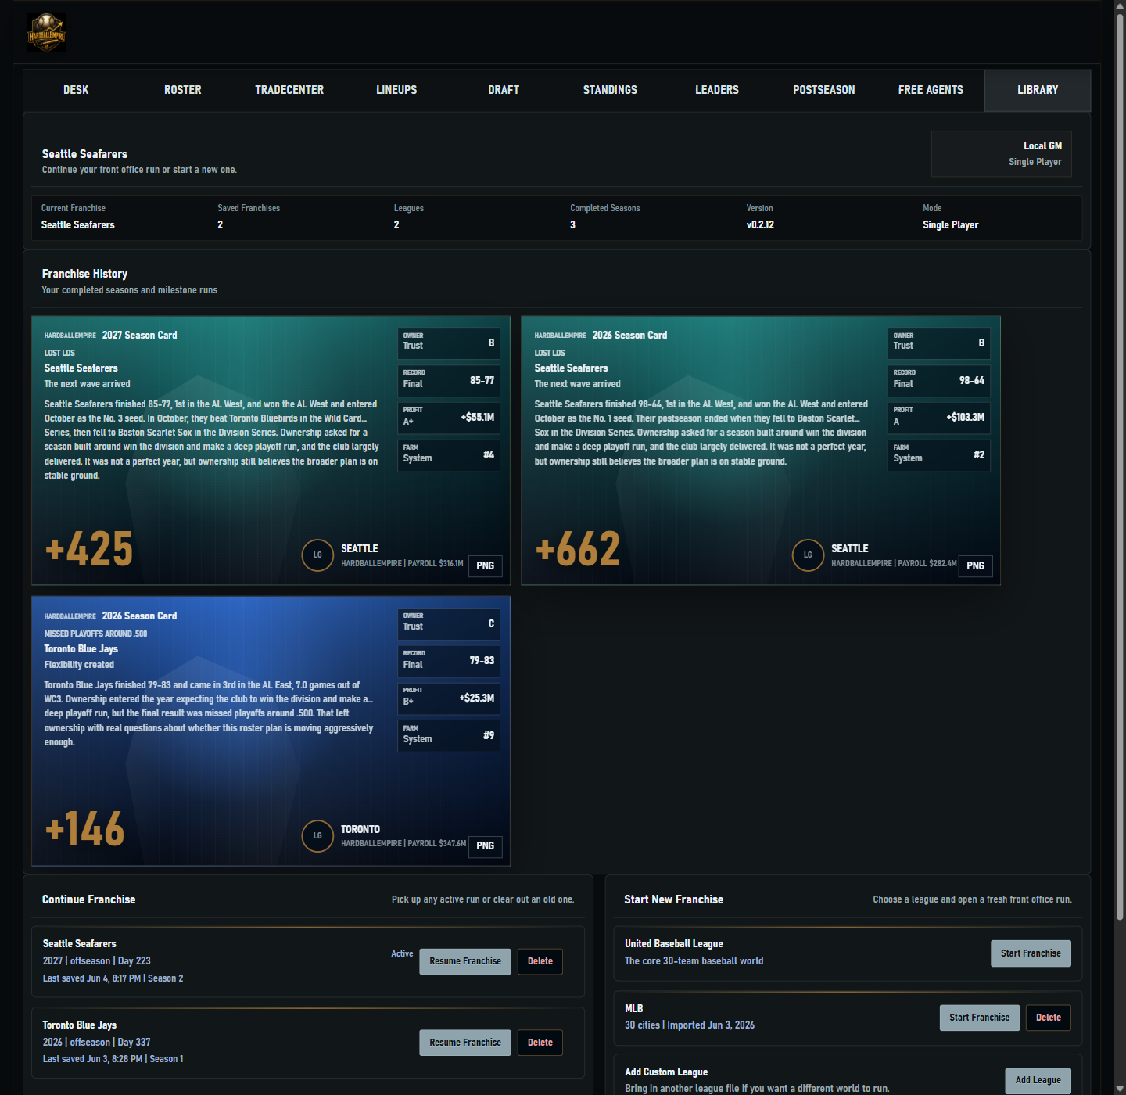Click profit value +$55.1M
The height and width of the screenshot is (1095, 1126).
(478, 417)
